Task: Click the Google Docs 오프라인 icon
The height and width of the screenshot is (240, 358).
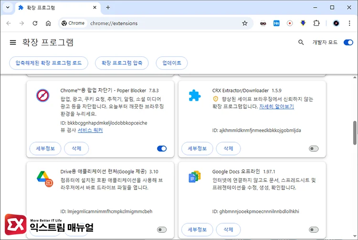Action: (x=195, y=177)
